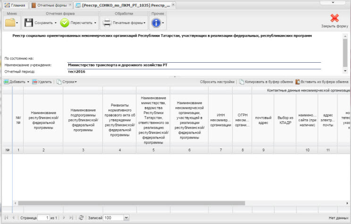Expand the Строки dropdown arrow
This screenshot has width=351, height=224.
tap(75, 82)
